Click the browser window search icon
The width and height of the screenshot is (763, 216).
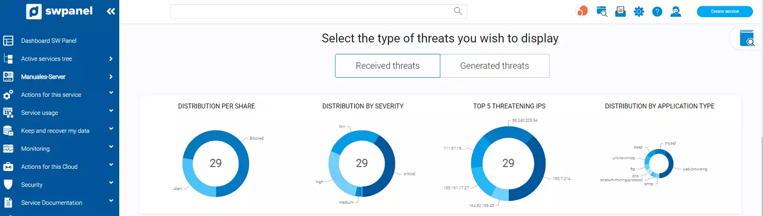pos(602,11)
